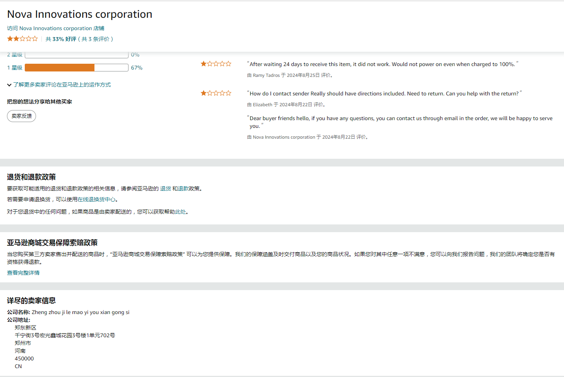View Elizabeth reviewer profile
564x377 pixels.
[x=262, y=104]
